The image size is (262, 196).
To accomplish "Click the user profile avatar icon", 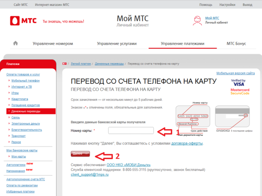I will (197, 21).
